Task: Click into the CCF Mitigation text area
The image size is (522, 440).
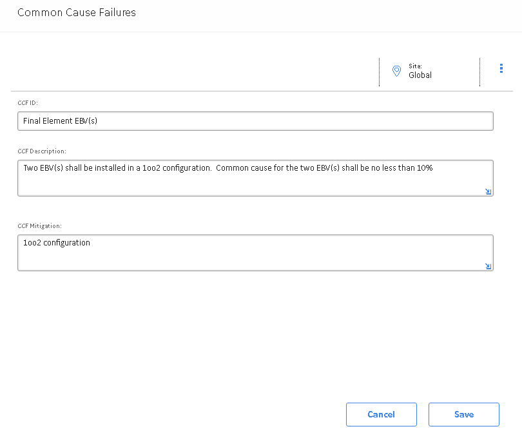Action: point(255,253)
